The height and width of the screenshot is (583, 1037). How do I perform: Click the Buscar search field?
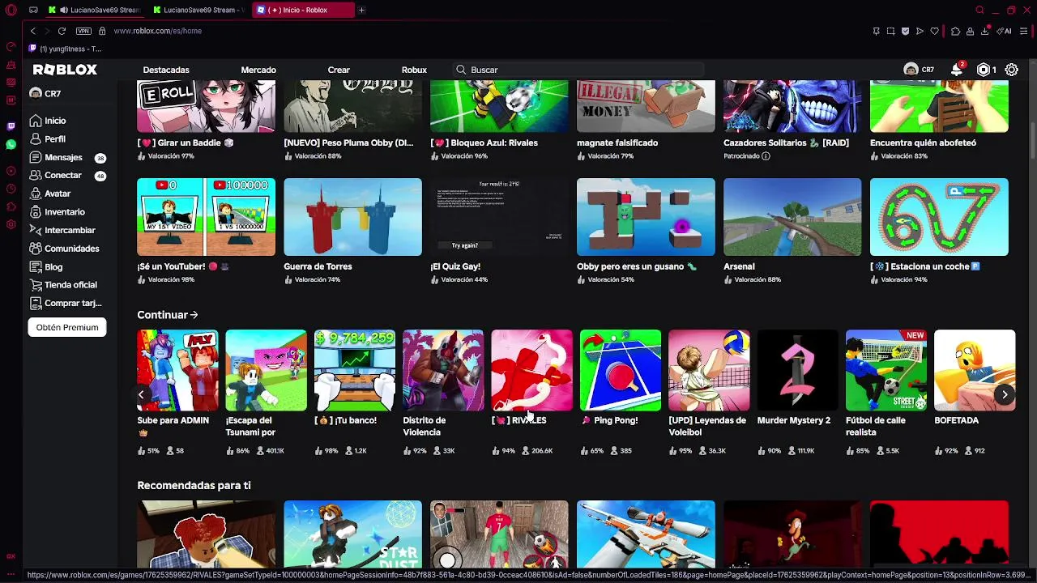point(578,70)
